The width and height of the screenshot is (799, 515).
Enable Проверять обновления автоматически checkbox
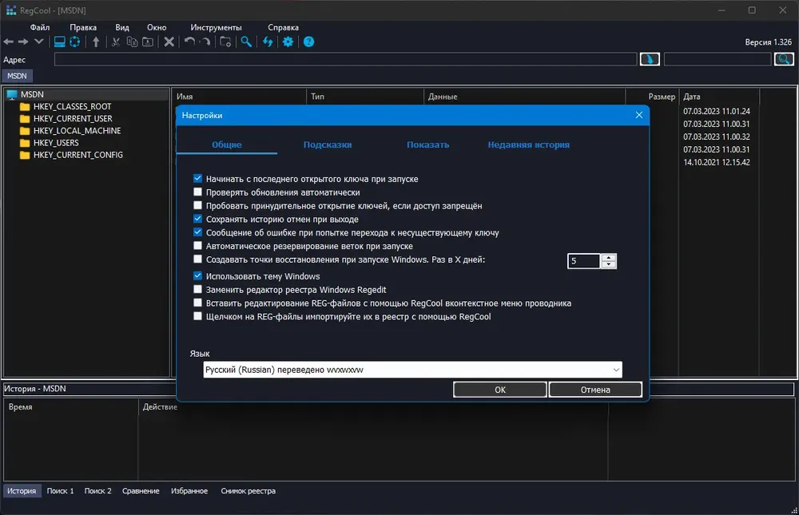(x=197, y=192)
